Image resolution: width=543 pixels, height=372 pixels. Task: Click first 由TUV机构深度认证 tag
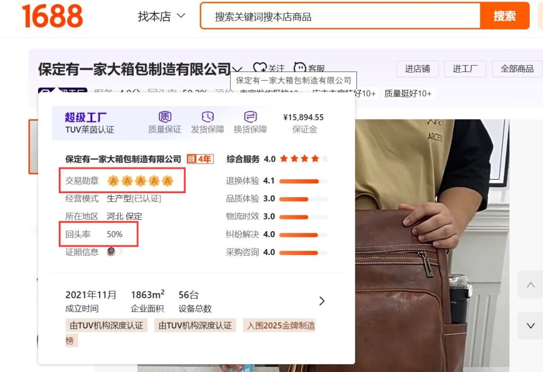[106, 325]
